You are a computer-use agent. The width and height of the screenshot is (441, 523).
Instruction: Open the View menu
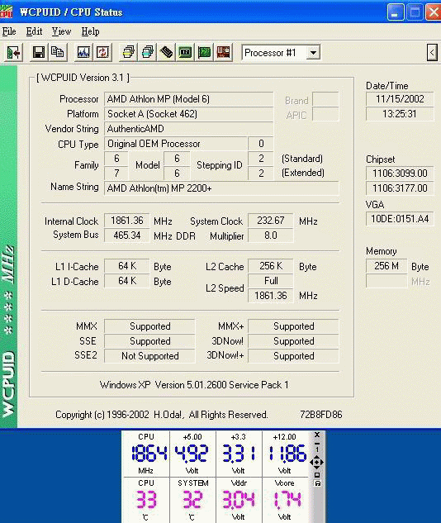click(x=61, y=31)
